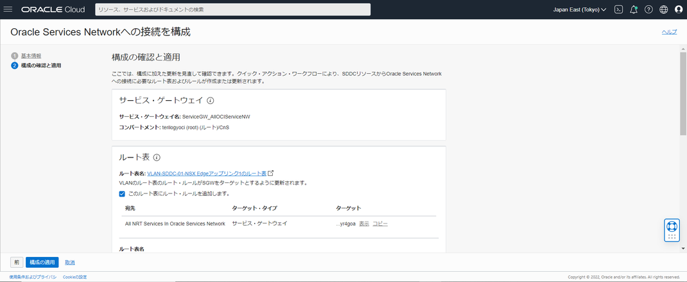Click the vertical page scrollbar thumb
Image resolution: width=687 pixels, height=282 pixels.
(x=683, y=93)
